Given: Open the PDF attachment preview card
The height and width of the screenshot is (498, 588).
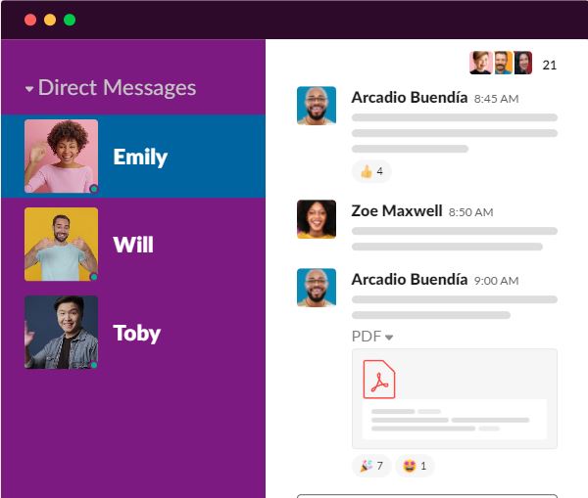Looking at the screenshot, I should pos(455,399).
